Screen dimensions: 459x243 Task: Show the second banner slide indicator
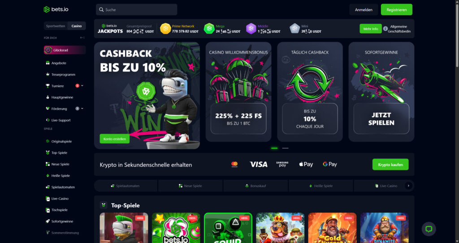pos(285,148)
